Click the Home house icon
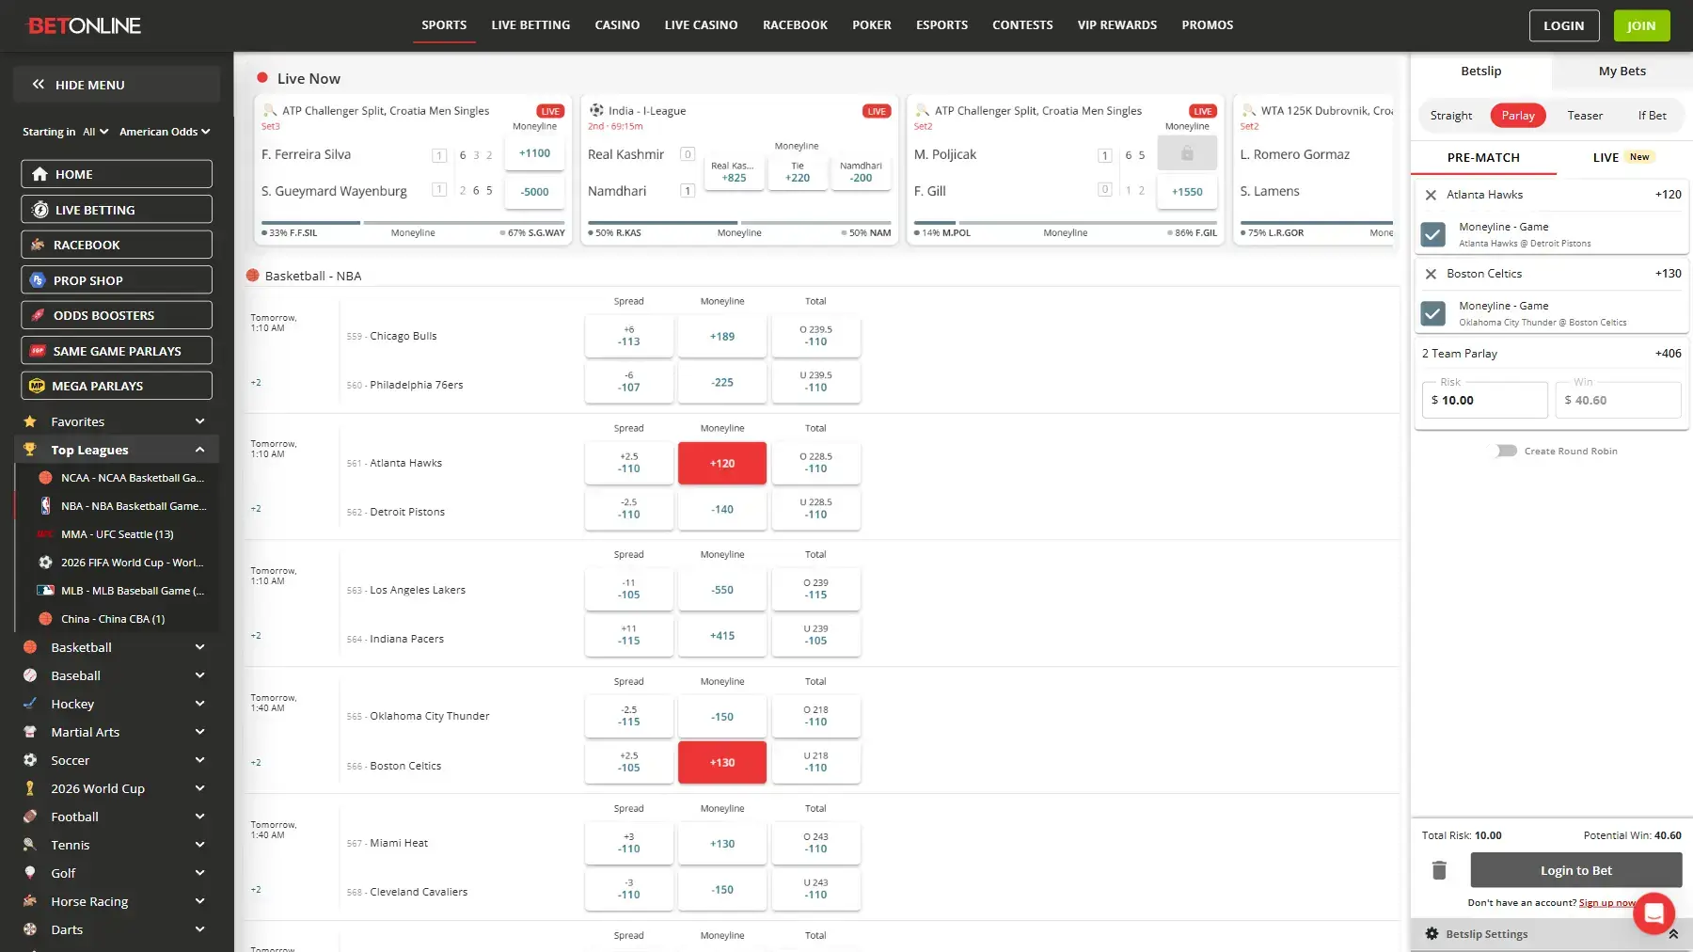This screenshot has height=952, width=1693. 40,174
